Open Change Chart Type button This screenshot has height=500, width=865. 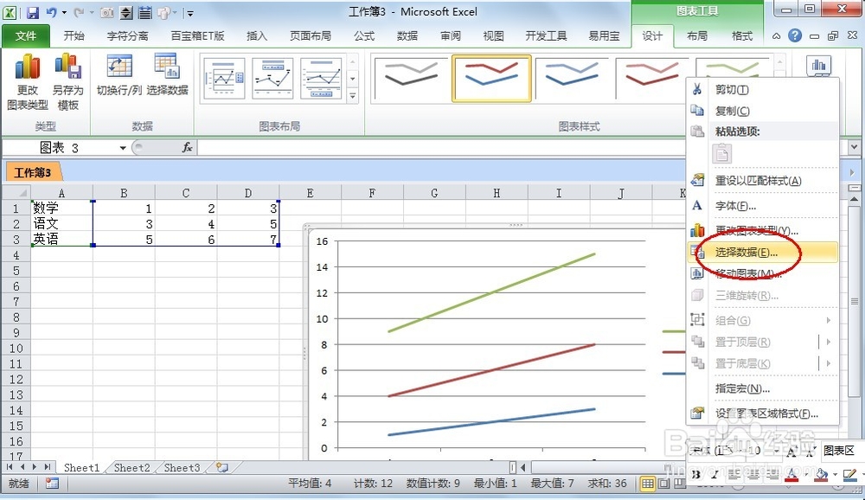click(x=28, y=81)
